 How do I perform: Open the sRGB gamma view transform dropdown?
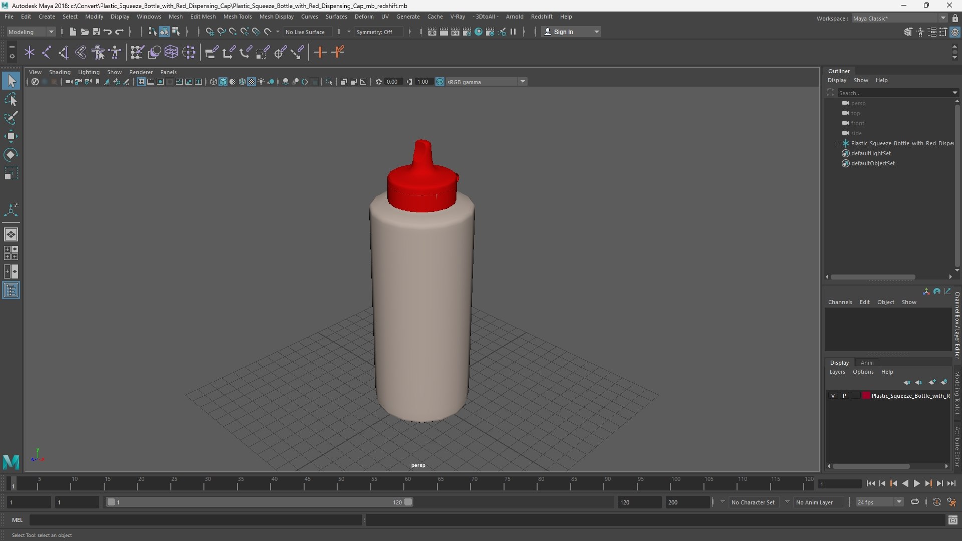(x=487, y=82)
